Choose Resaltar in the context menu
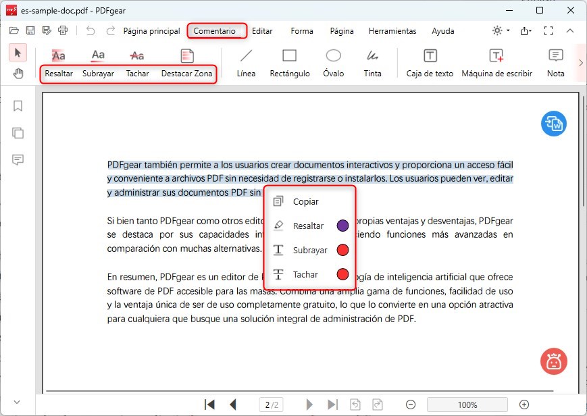587x416 pixels. pos(309,226)
